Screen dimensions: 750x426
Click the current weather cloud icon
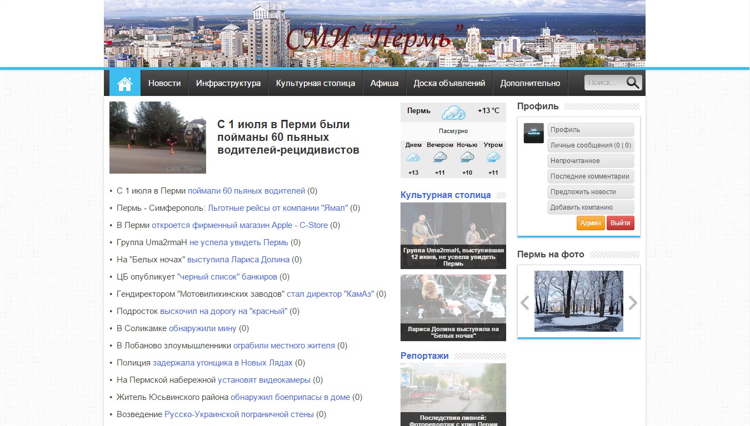point(453,113)
